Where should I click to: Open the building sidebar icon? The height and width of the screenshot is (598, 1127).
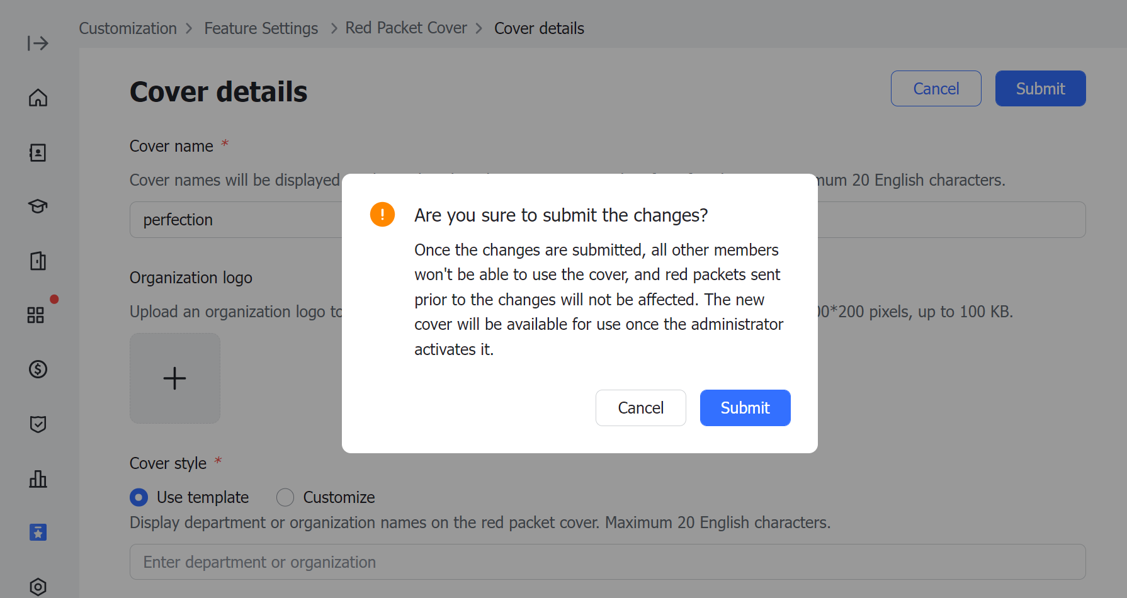(38, 261)
